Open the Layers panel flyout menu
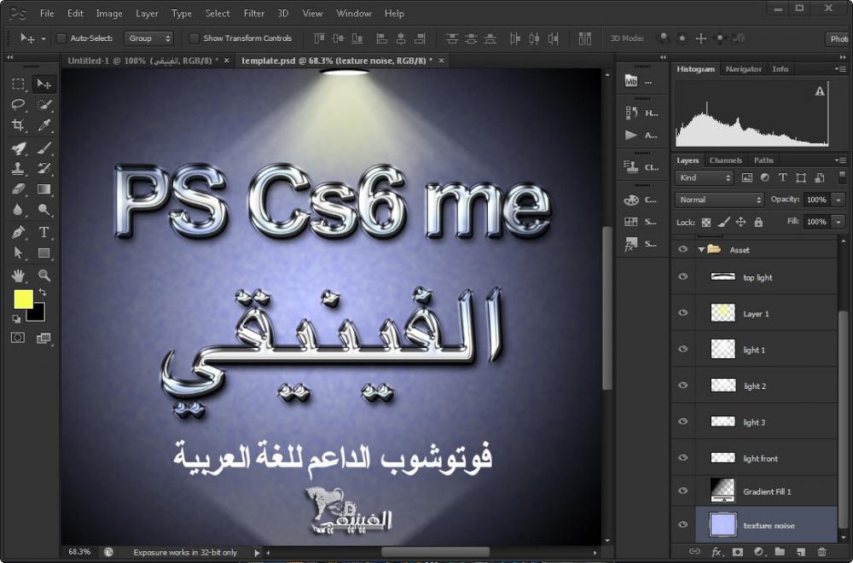Viewport: 853px width, 563px height. pyautogui.click(x=839, y=160)
